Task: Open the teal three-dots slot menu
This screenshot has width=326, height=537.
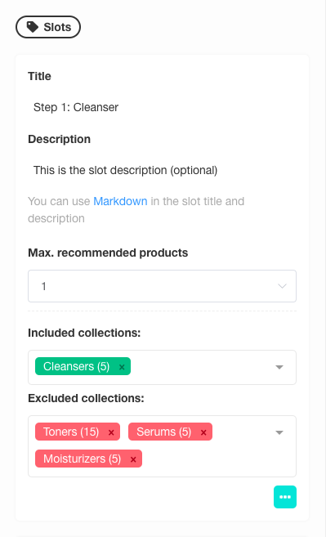Action: pyautogui.click(x=285, y=497)
